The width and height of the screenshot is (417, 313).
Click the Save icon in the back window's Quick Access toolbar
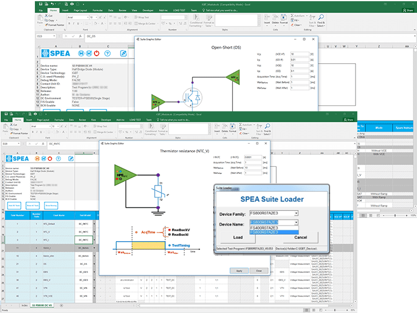pos(41,4)
